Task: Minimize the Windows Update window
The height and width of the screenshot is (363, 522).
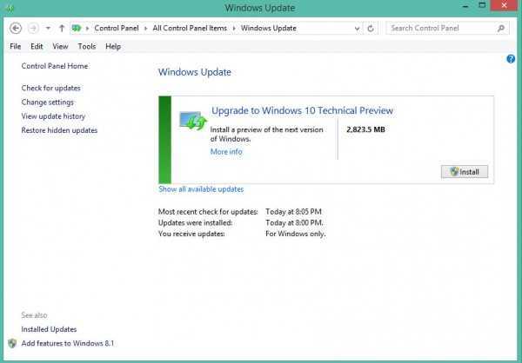Action: click(x=465, y=6)
